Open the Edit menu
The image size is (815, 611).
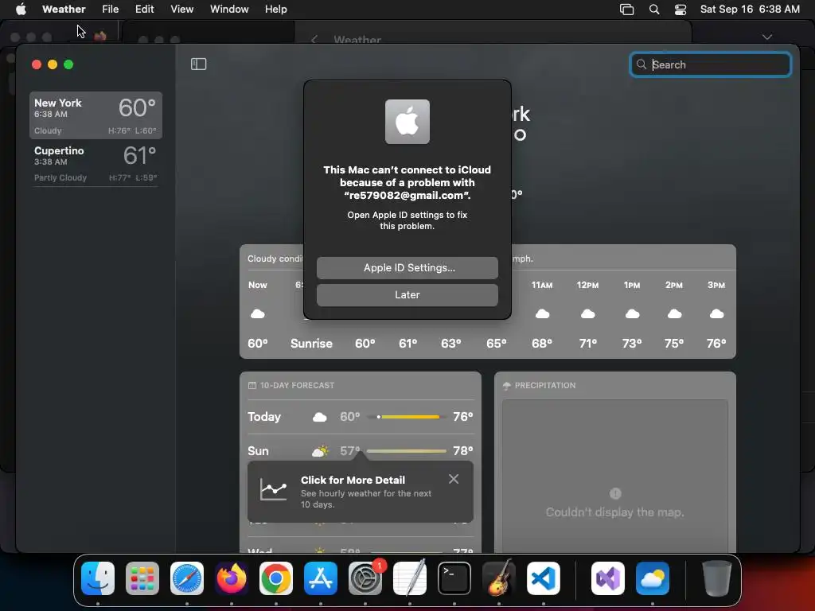145,9
